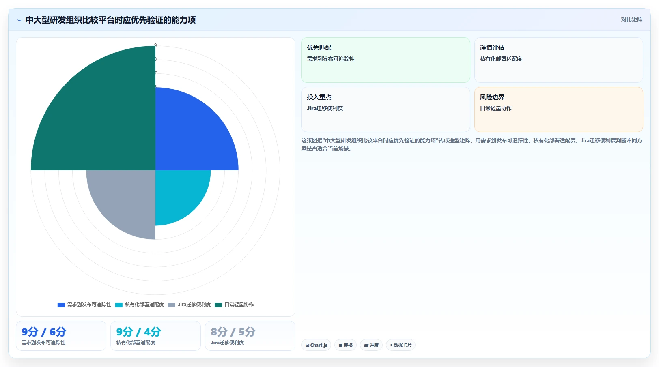
Task: Click the 私有化部署适配度 label under 9分 / 4分
Action: 136,343
